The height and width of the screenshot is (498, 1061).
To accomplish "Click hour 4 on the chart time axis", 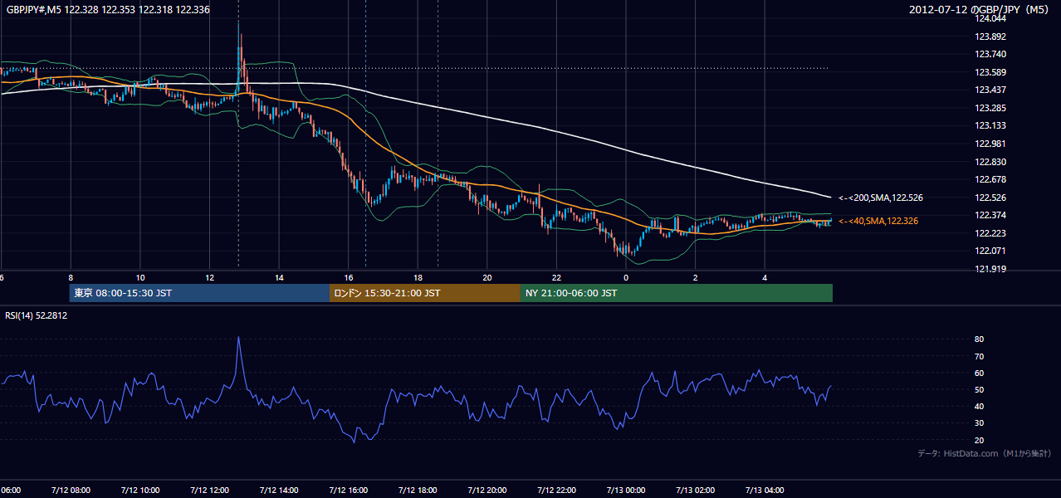I will coord(765,277).
